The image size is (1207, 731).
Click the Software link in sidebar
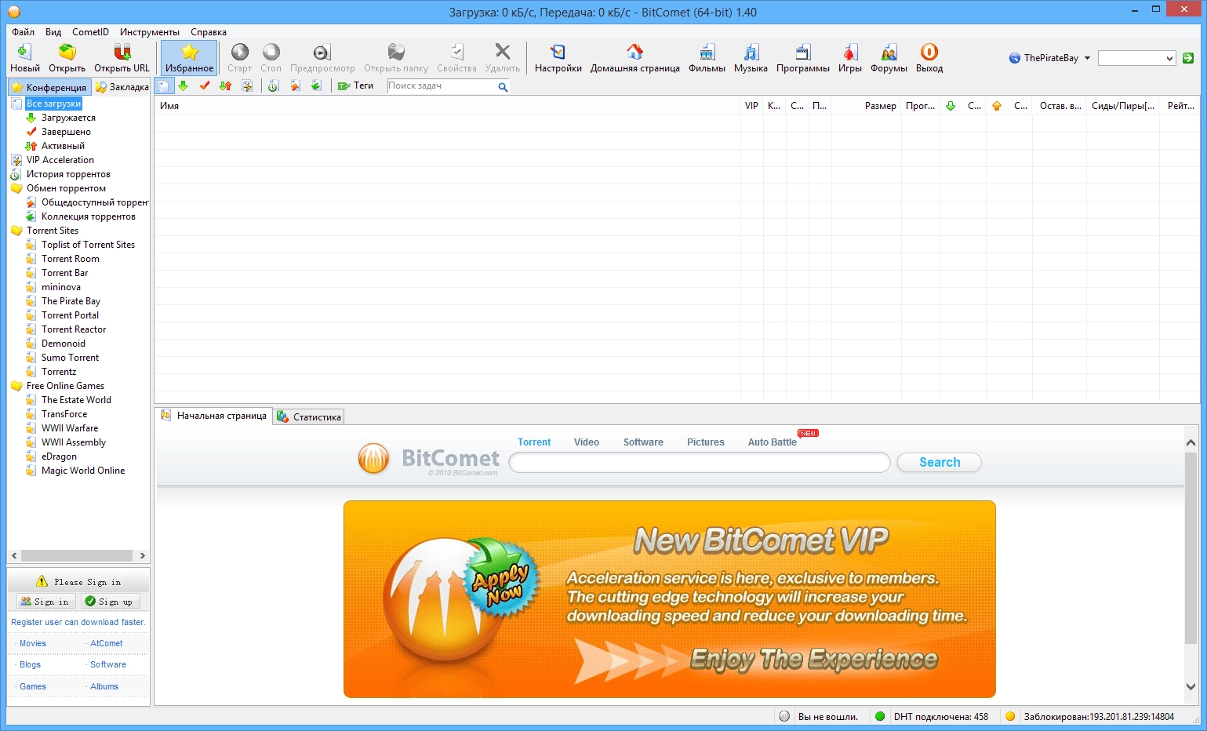click(108, 664)
